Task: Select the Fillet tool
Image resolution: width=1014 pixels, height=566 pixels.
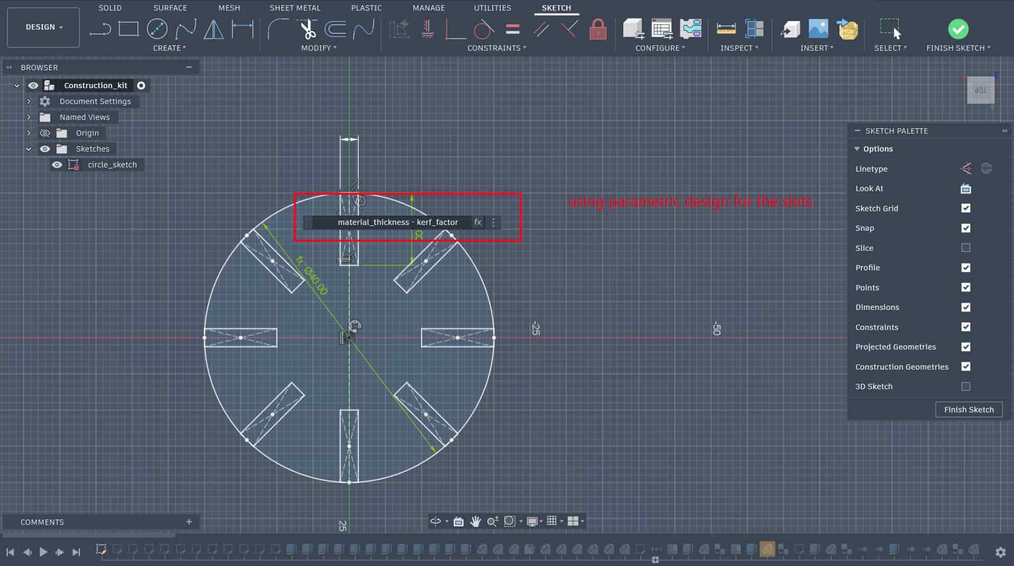Action: tap(278, 29)
